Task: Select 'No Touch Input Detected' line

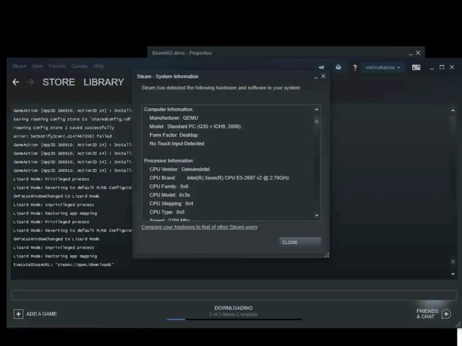Action: pyautogui.click(x=177, y=144)
